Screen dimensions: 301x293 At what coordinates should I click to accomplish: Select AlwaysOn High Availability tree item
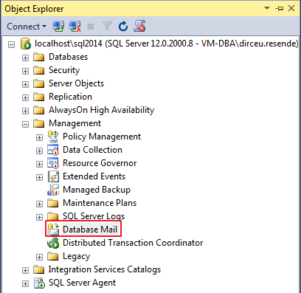tap(101, 110)
